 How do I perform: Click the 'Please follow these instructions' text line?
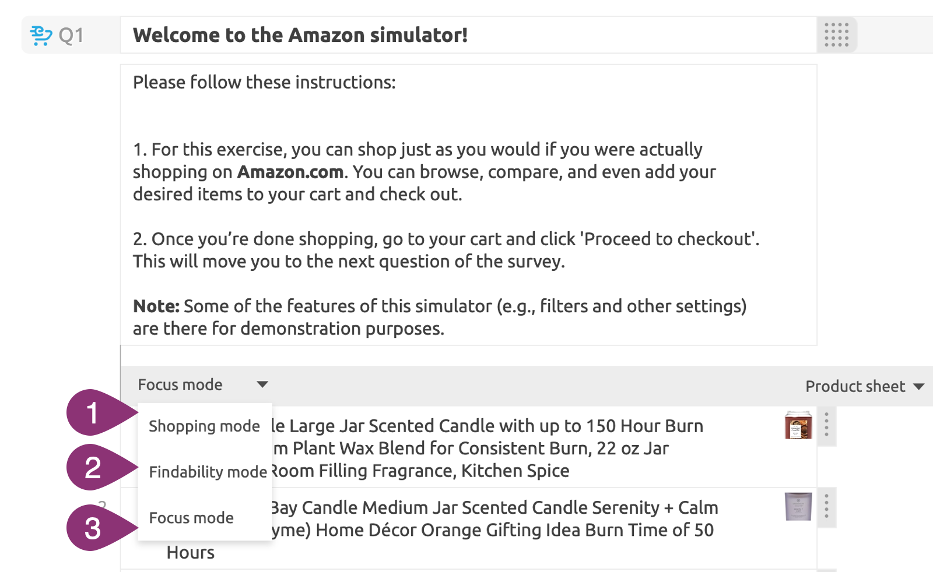tap(264, 82)
